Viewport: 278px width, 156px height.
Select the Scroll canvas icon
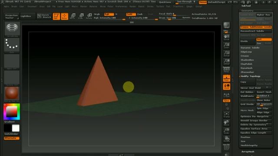(226, 38)
